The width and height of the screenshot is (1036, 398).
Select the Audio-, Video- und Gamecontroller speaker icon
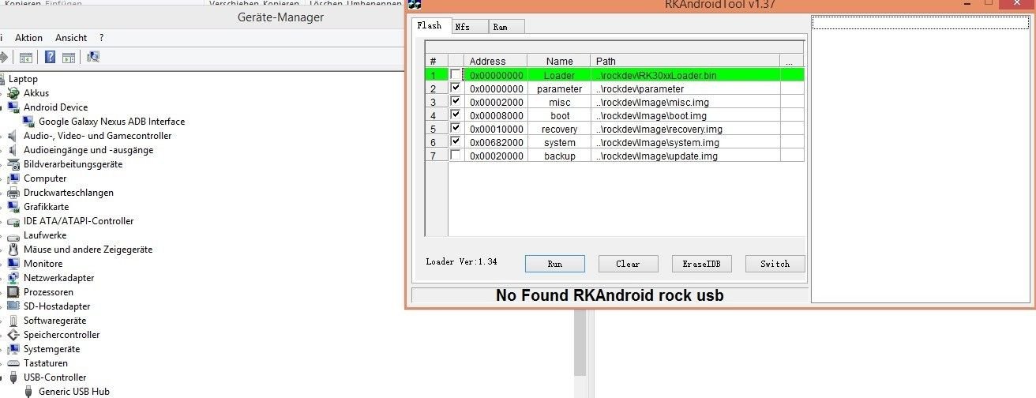[x=14, y=136]
